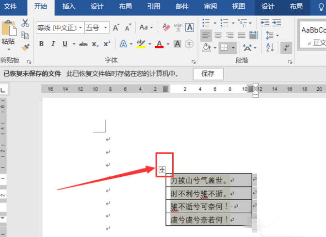
Task: Open font name dropdown
Action: pos(81,28)
